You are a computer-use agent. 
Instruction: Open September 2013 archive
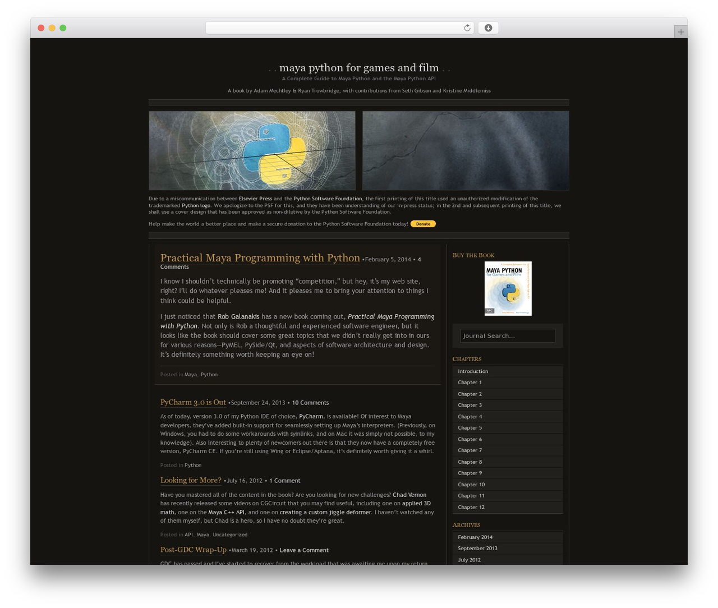click(508, 549)
